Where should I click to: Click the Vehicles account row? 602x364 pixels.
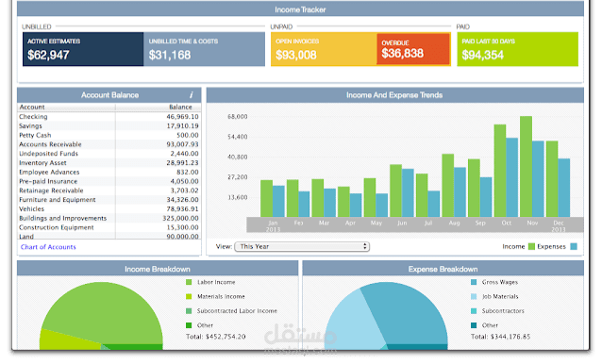click(x=109, y=208)
